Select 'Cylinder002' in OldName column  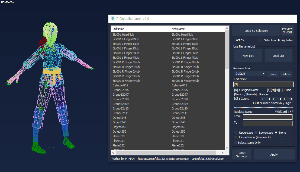point(120,85)
